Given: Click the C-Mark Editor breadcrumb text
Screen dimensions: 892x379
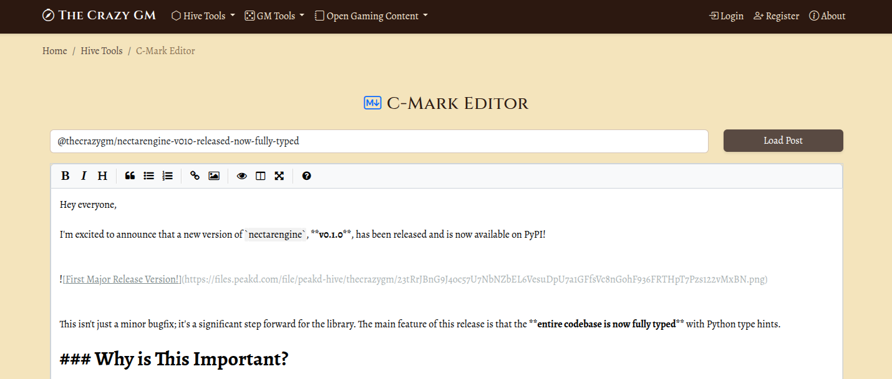Looking at the screenshot, I should [166, 51].
